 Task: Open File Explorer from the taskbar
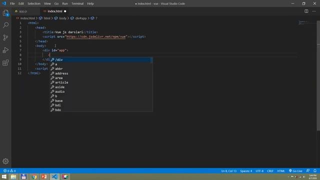pos(13,176)
